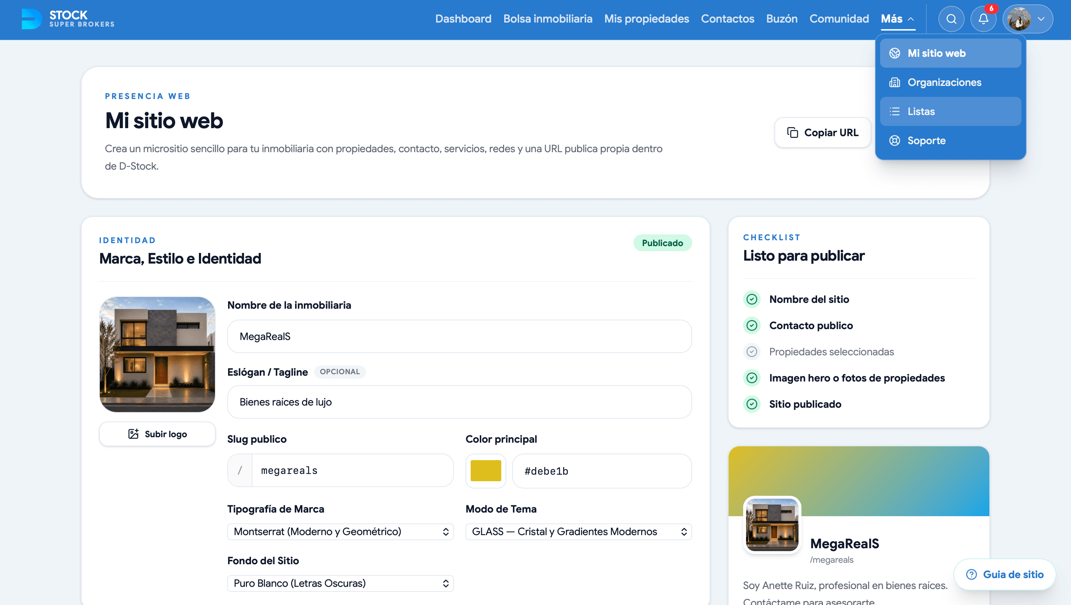1071x605 pixels.
Task: Click the Sitio publicado check icon
Action: pos(752,404)
